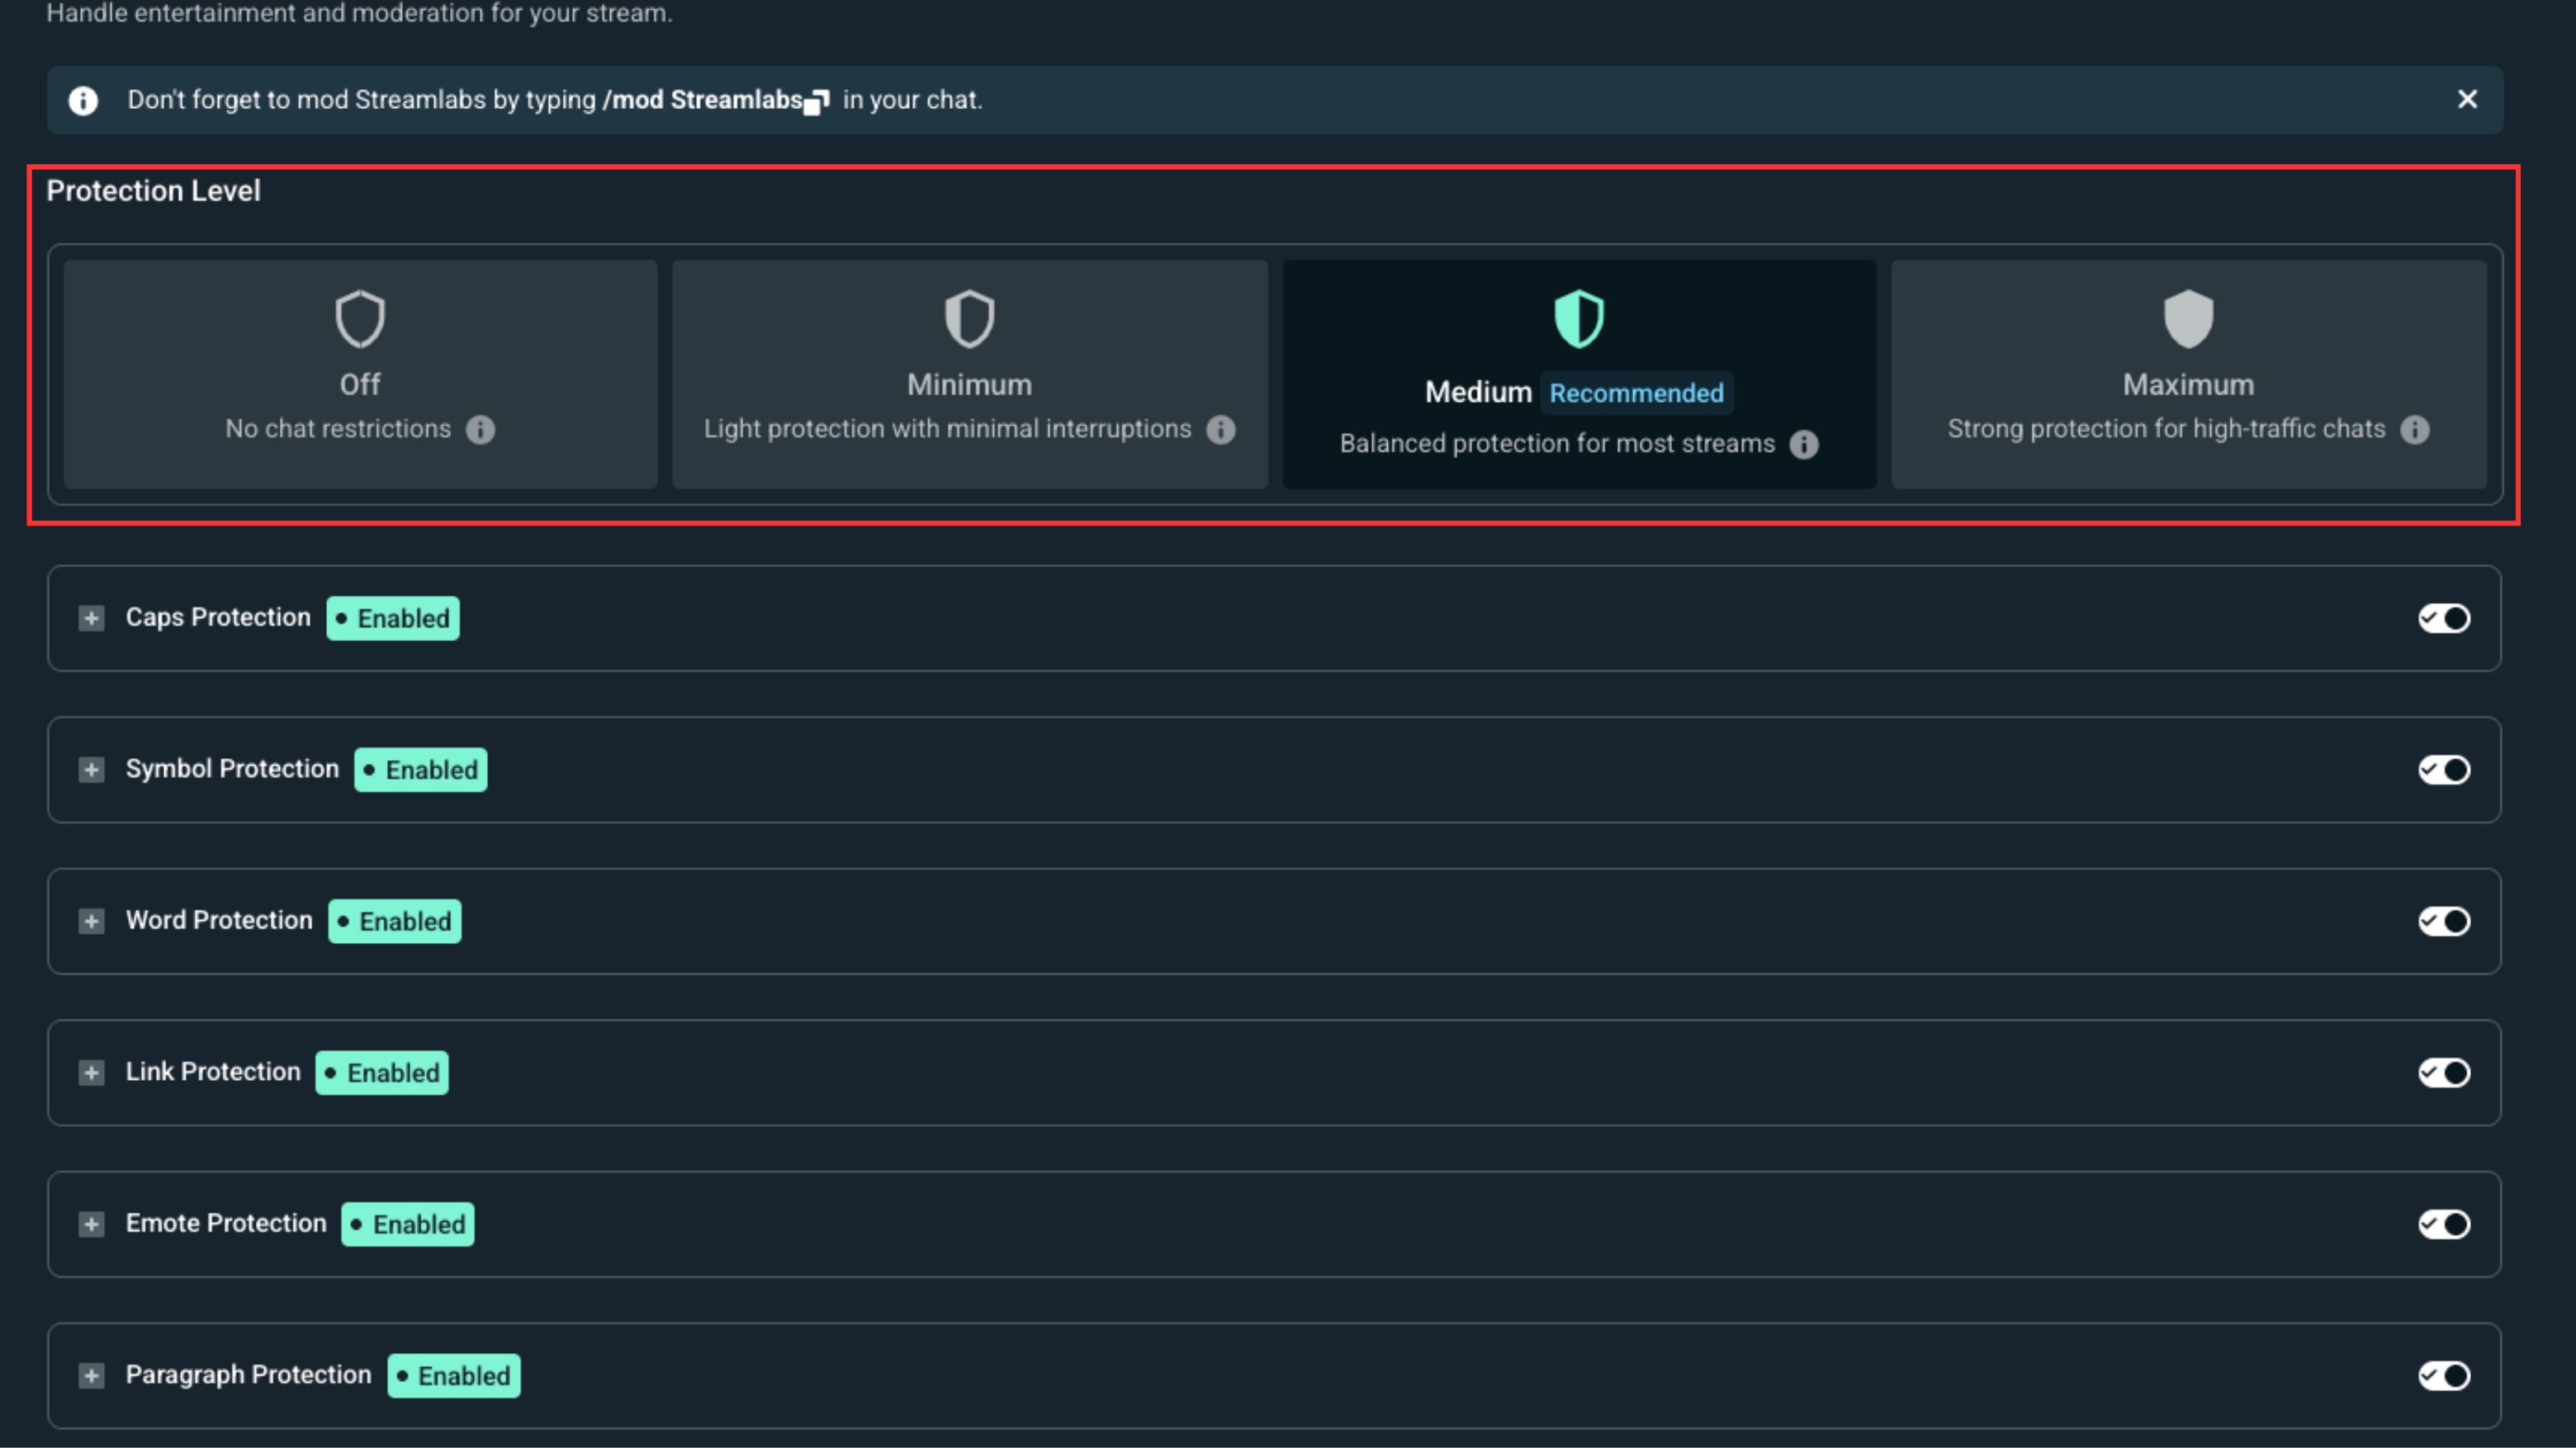Select the Minimum protection level card

(969, 375)
